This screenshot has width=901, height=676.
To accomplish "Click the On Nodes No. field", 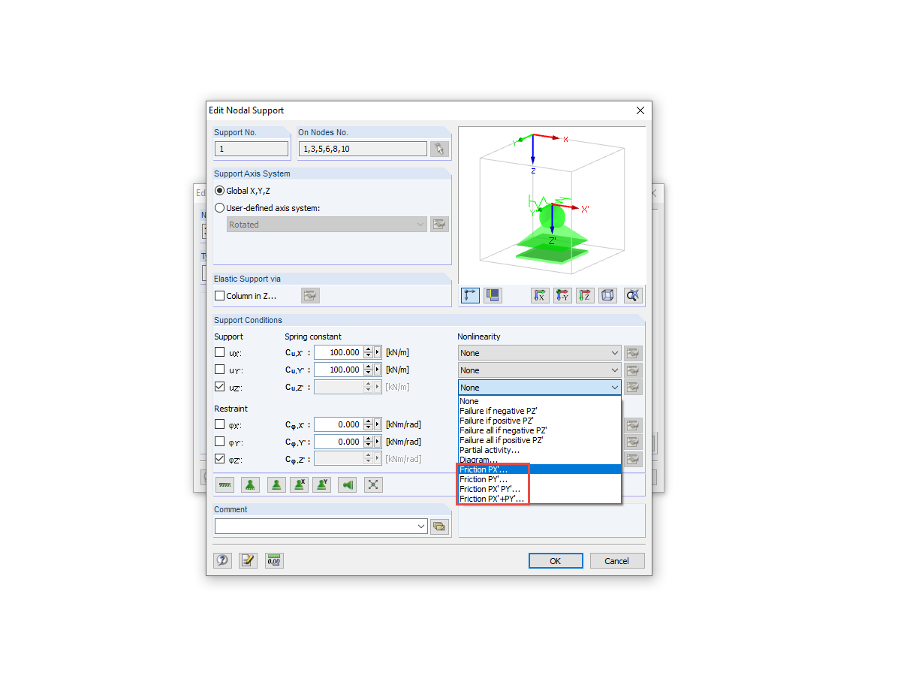I will pos(363,149).
